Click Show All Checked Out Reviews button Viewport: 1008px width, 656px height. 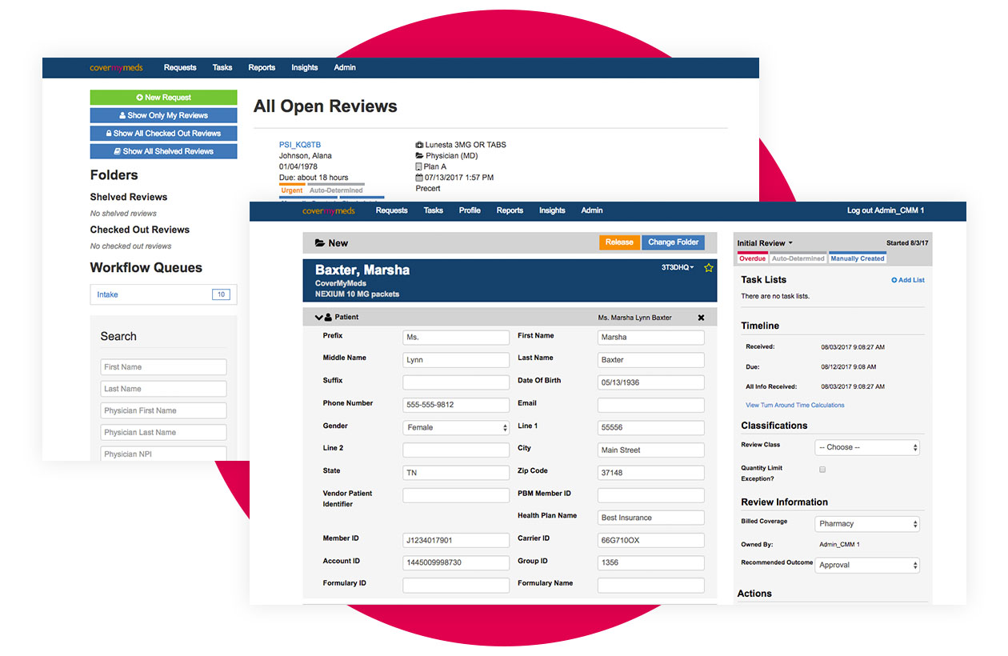(163, 134)
